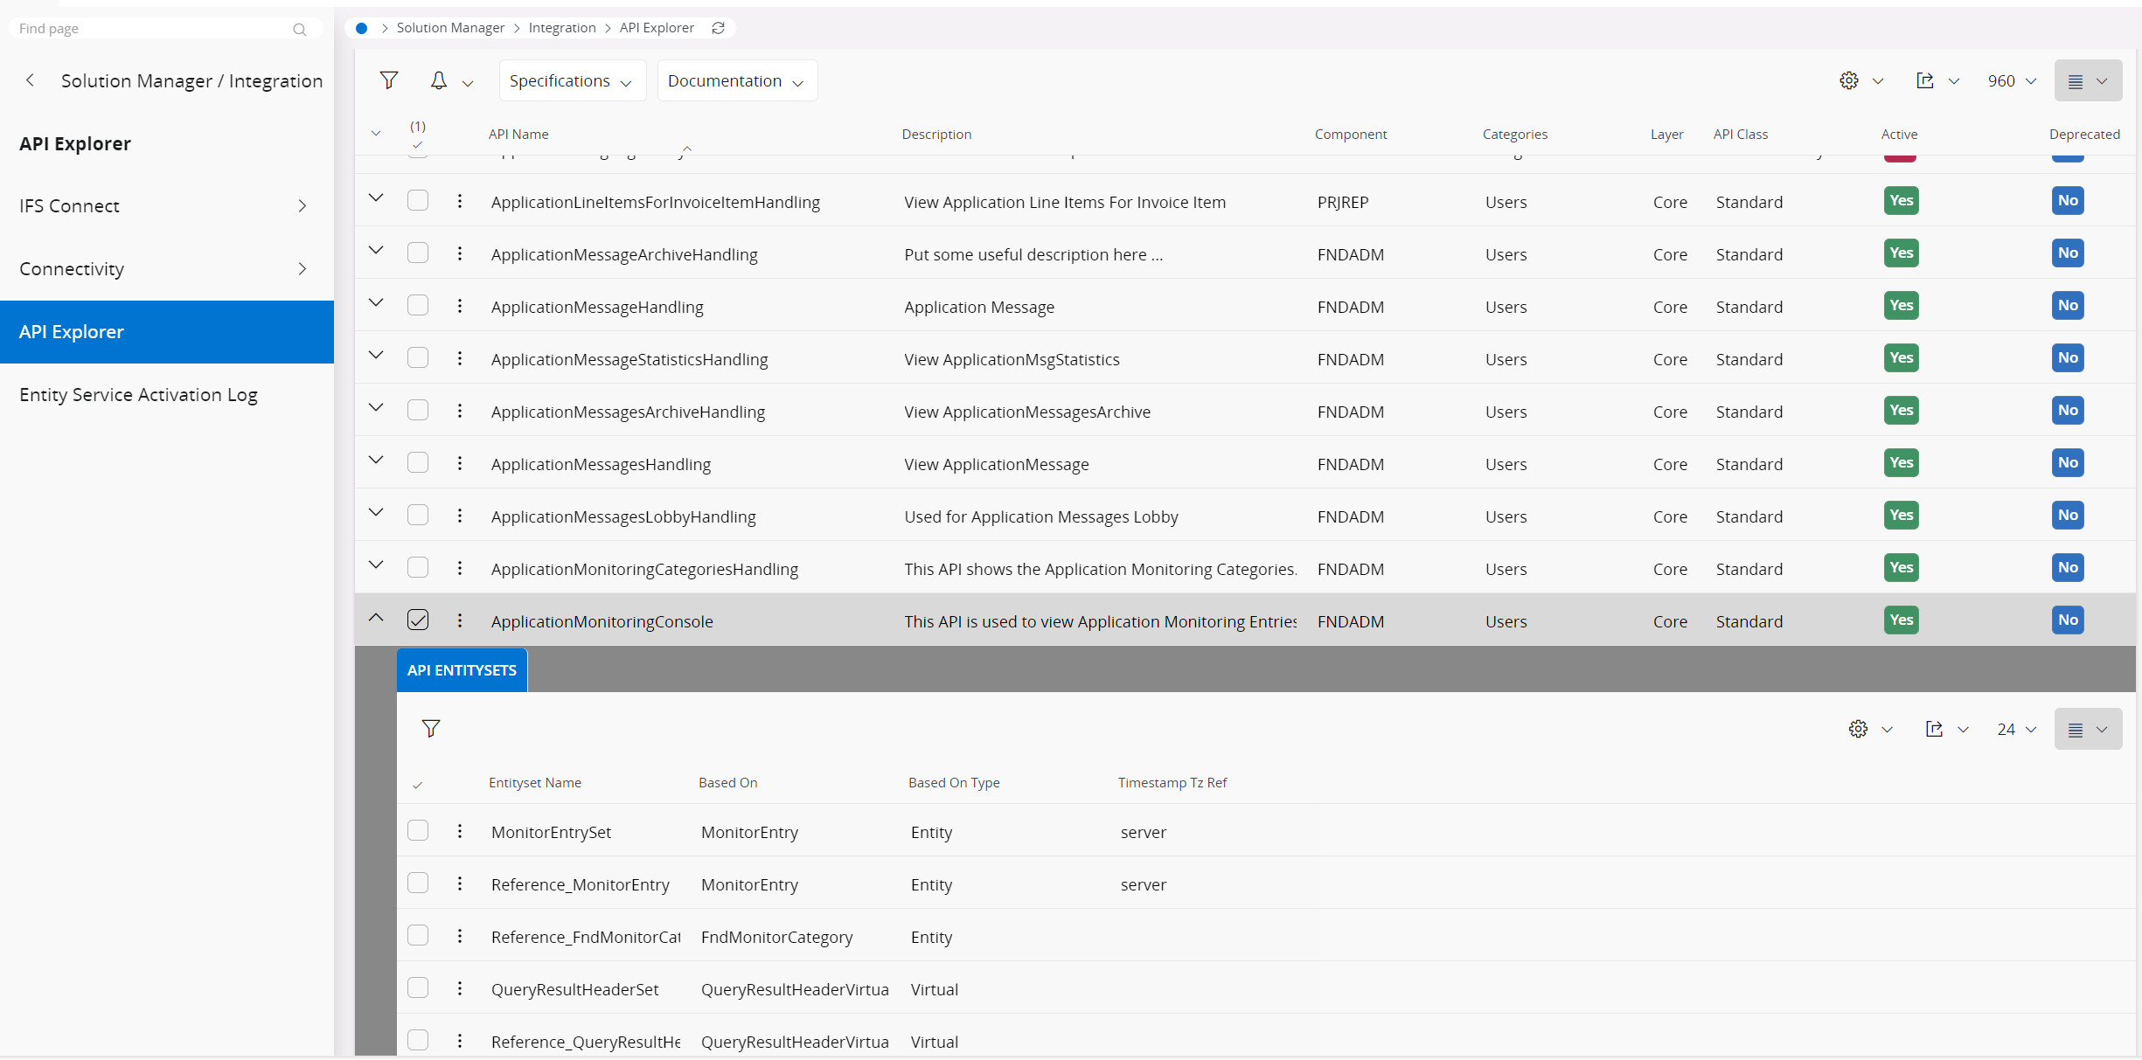The image size is (2142, 1060).
Task: Select the ApplicationMessagesHandling row checkbox
Action: [x=418, y=462]
